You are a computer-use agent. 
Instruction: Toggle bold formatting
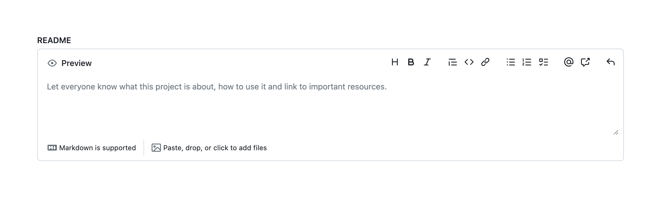(x=411, y=62)
